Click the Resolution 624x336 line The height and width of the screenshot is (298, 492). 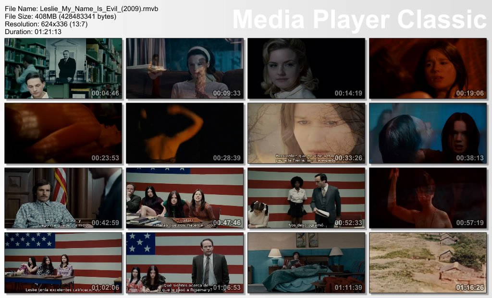tap(46, 24)
